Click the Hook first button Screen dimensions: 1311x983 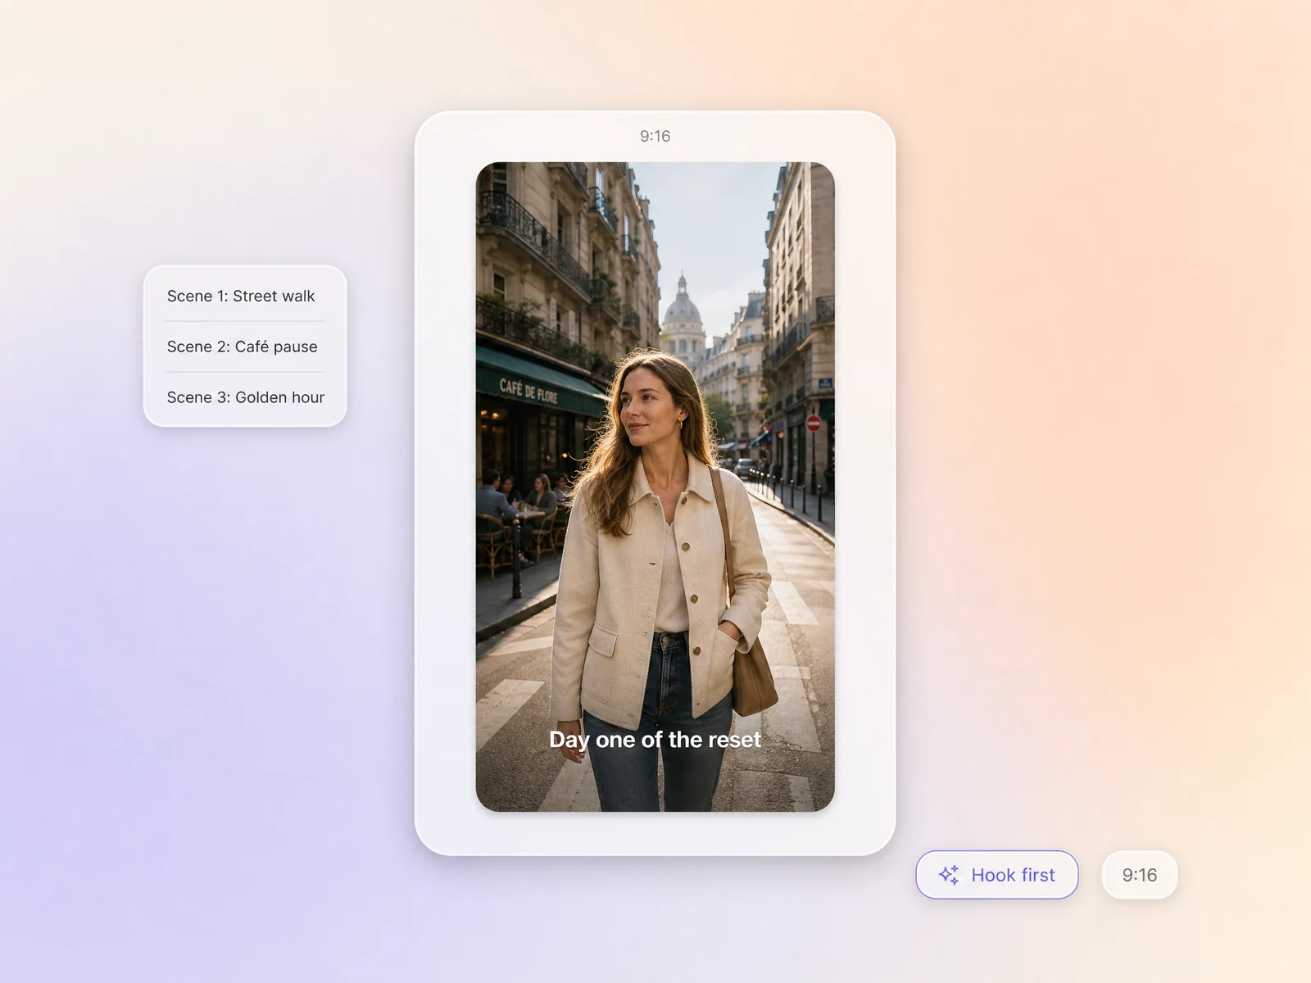[996, 875]
